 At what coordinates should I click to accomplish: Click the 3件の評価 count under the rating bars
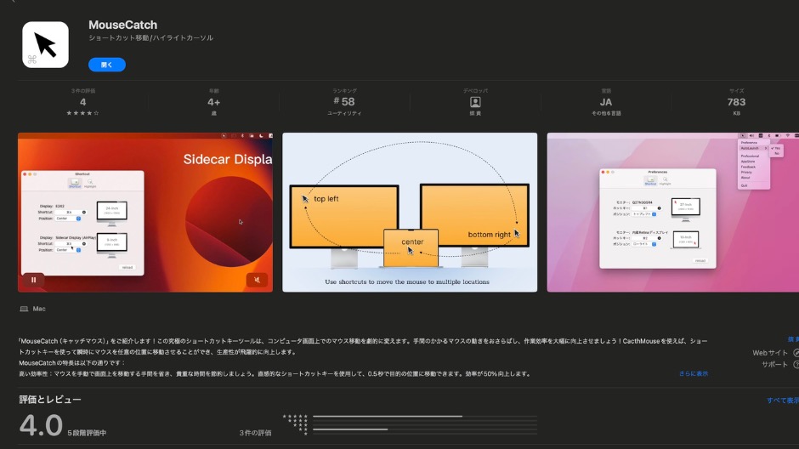(255, 433)
